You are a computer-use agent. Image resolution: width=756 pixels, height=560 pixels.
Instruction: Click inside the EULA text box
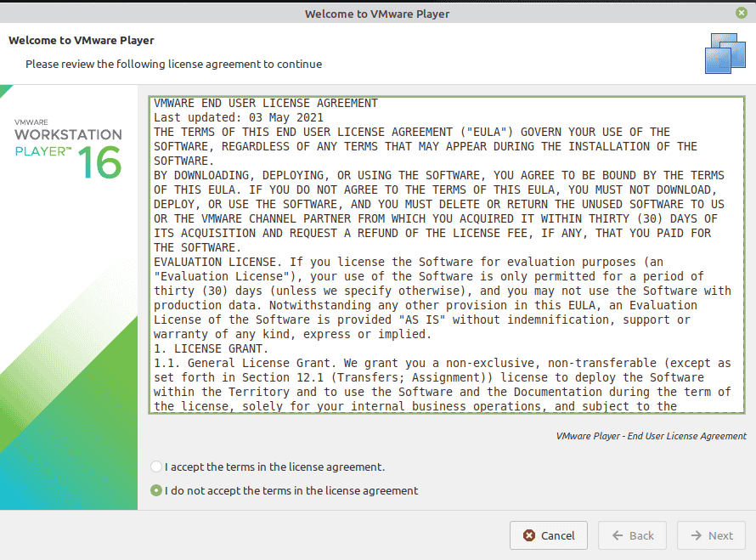click(x=447, y=255)
